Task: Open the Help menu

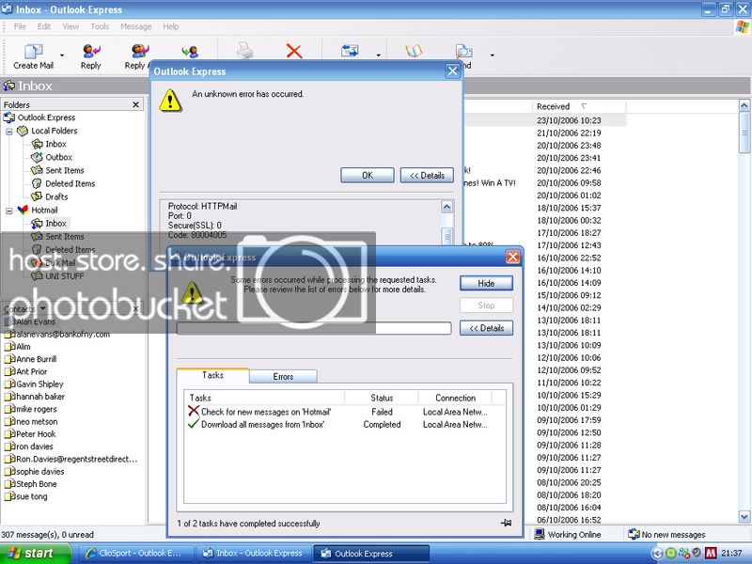Action: pyautogui.click(x=171, y=26)
